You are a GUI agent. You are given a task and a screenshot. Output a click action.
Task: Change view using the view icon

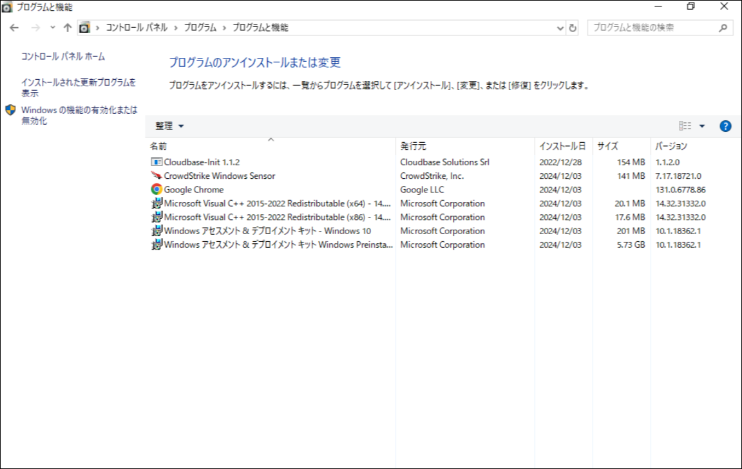tap(685, 125)
